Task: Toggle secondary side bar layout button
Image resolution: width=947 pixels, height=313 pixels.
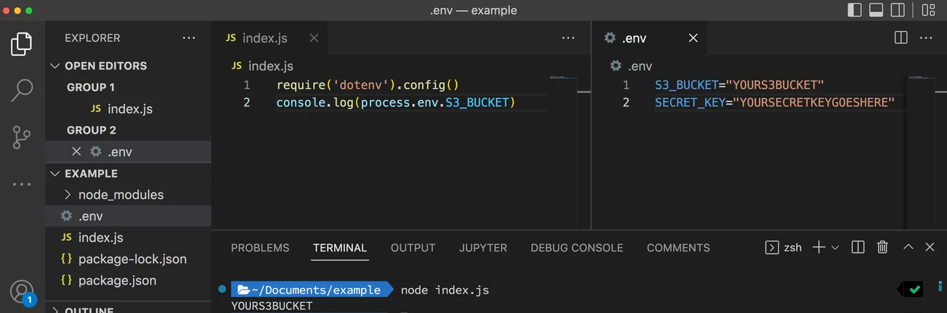Action: pyautogui.click(x=898, y=10)
